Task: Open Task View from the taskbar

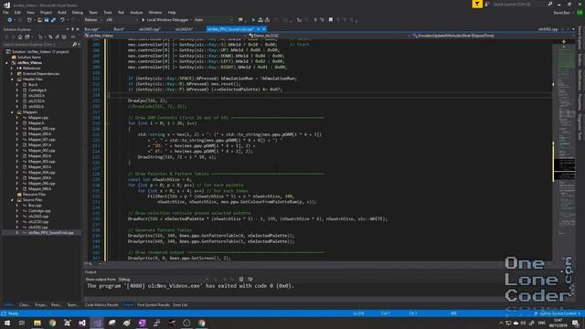Action: pos(22,323)
